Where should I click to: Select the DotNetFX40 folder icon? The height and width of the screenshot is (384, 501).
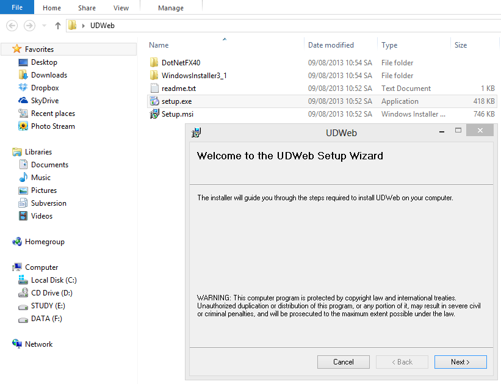pyautogui.click(x=154, y=62)
